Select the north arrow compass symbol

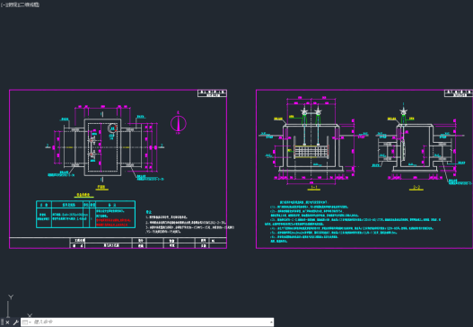tap(179, 123)
